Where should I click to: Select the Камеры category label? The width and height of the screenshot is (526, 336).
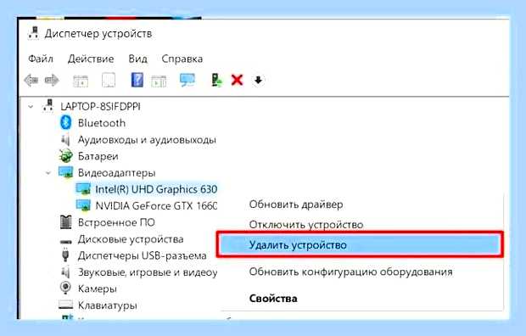pos(98,288)
